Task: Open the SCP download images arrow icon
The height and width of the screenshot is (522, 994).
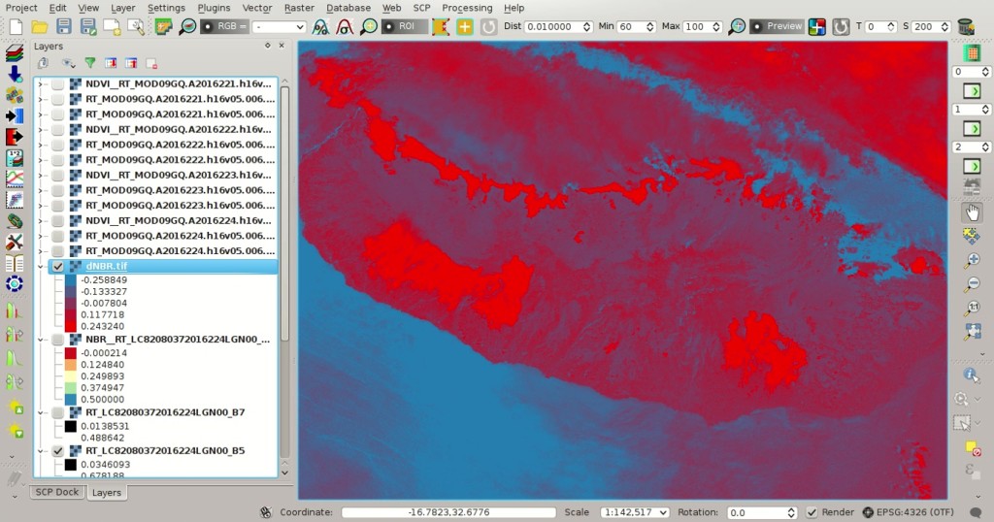Action: point(14,74)
